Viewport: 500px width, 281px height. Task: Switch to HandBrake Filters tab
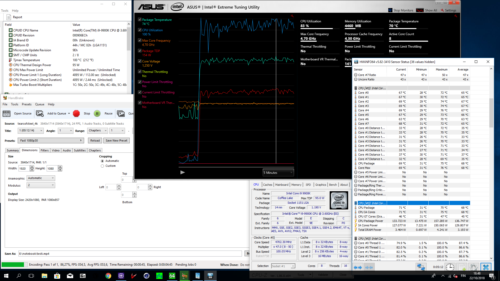[x=45, y=150]
